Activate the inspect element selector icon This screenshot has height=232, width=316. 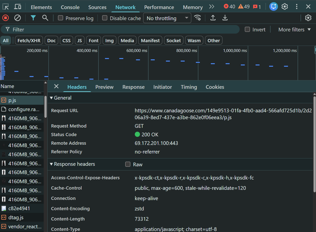coord(6,7)
